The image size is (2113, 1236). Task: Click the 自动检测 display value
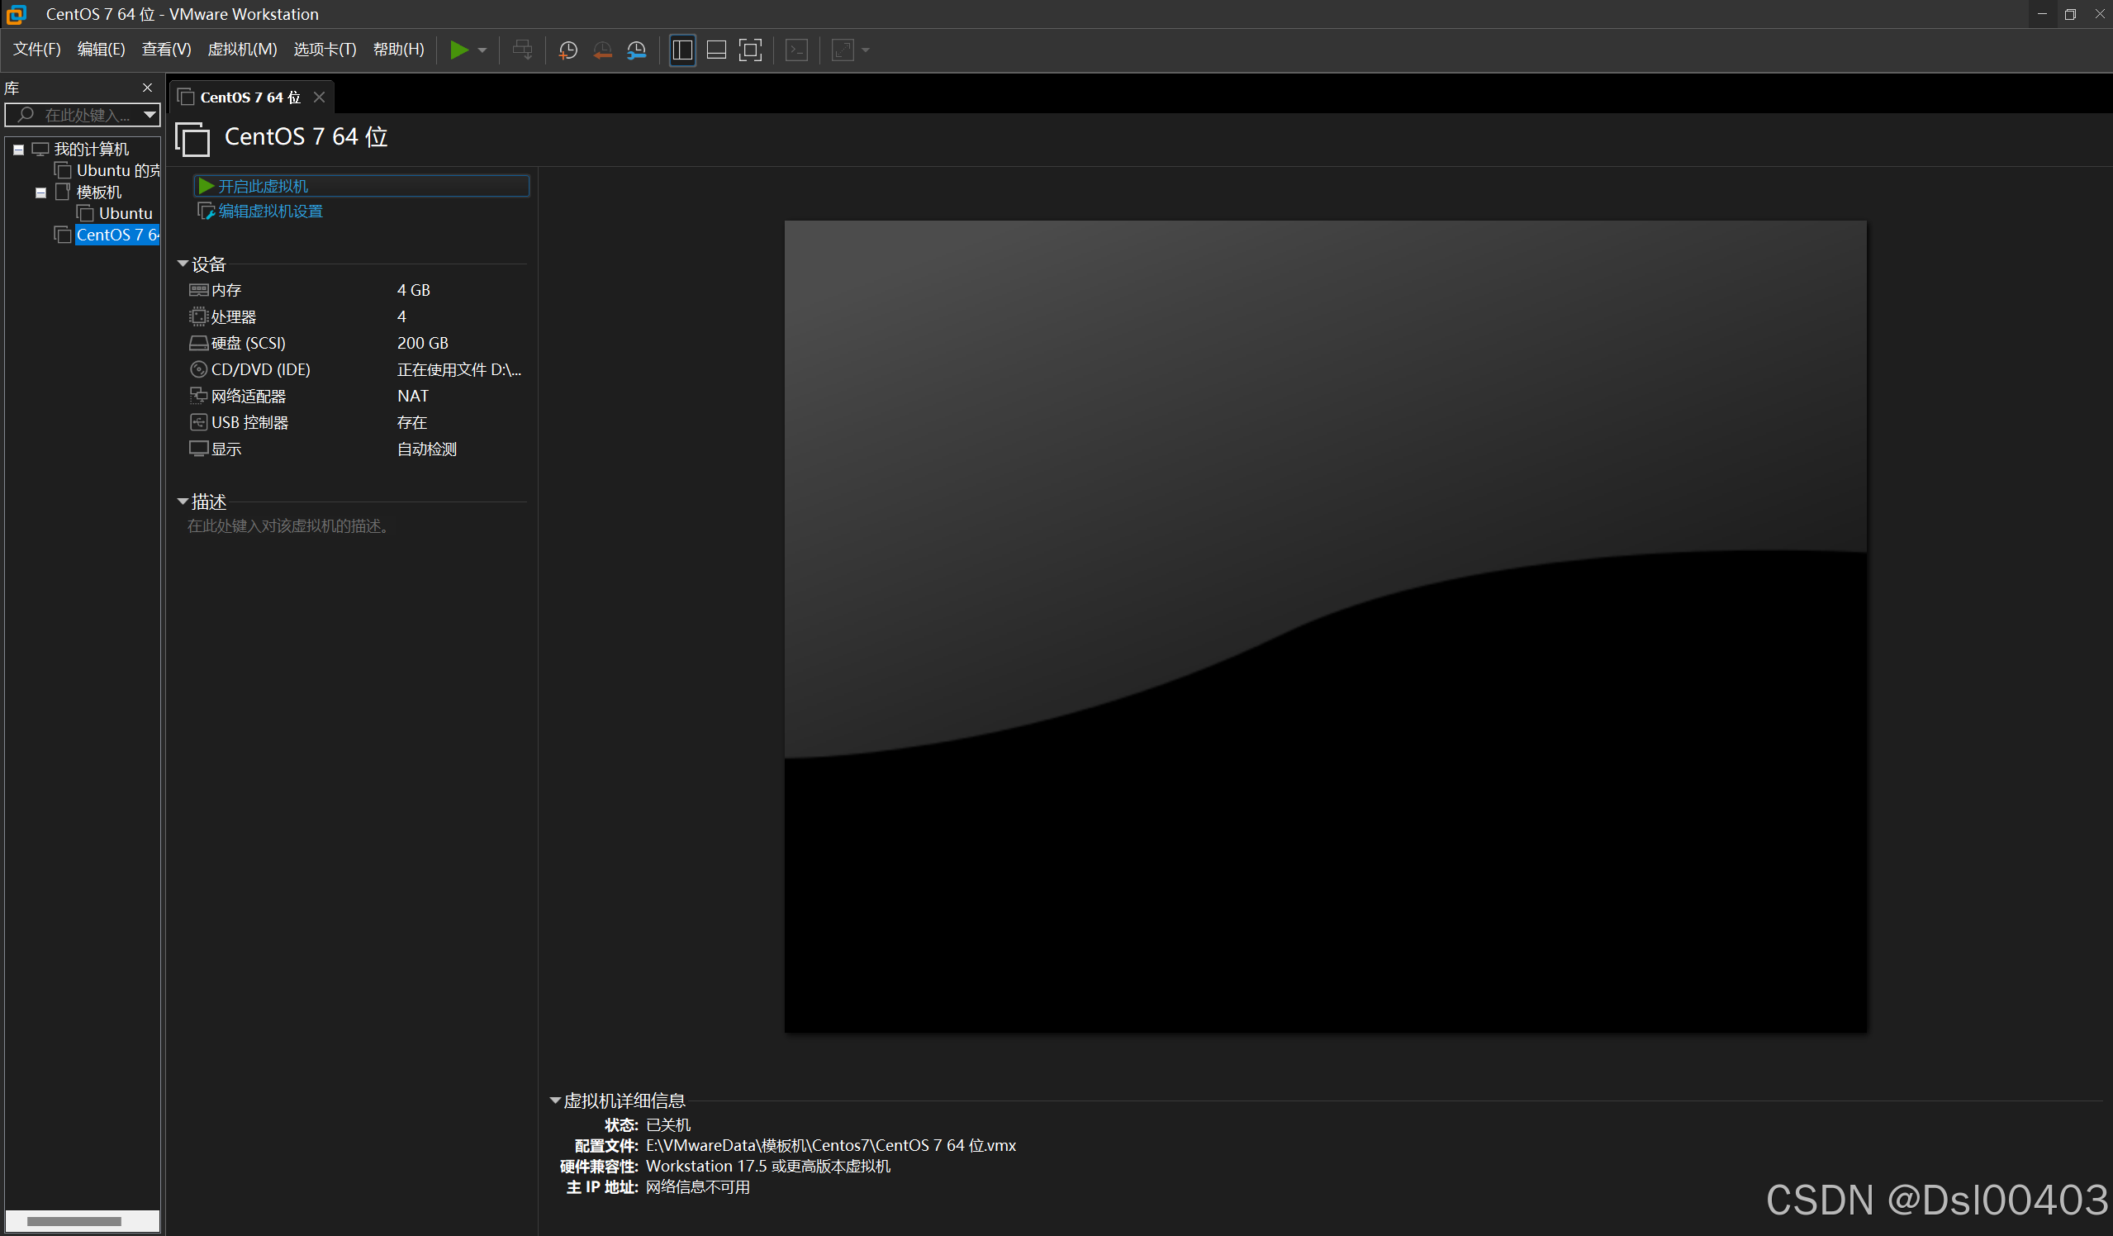[x=427, y=449]
